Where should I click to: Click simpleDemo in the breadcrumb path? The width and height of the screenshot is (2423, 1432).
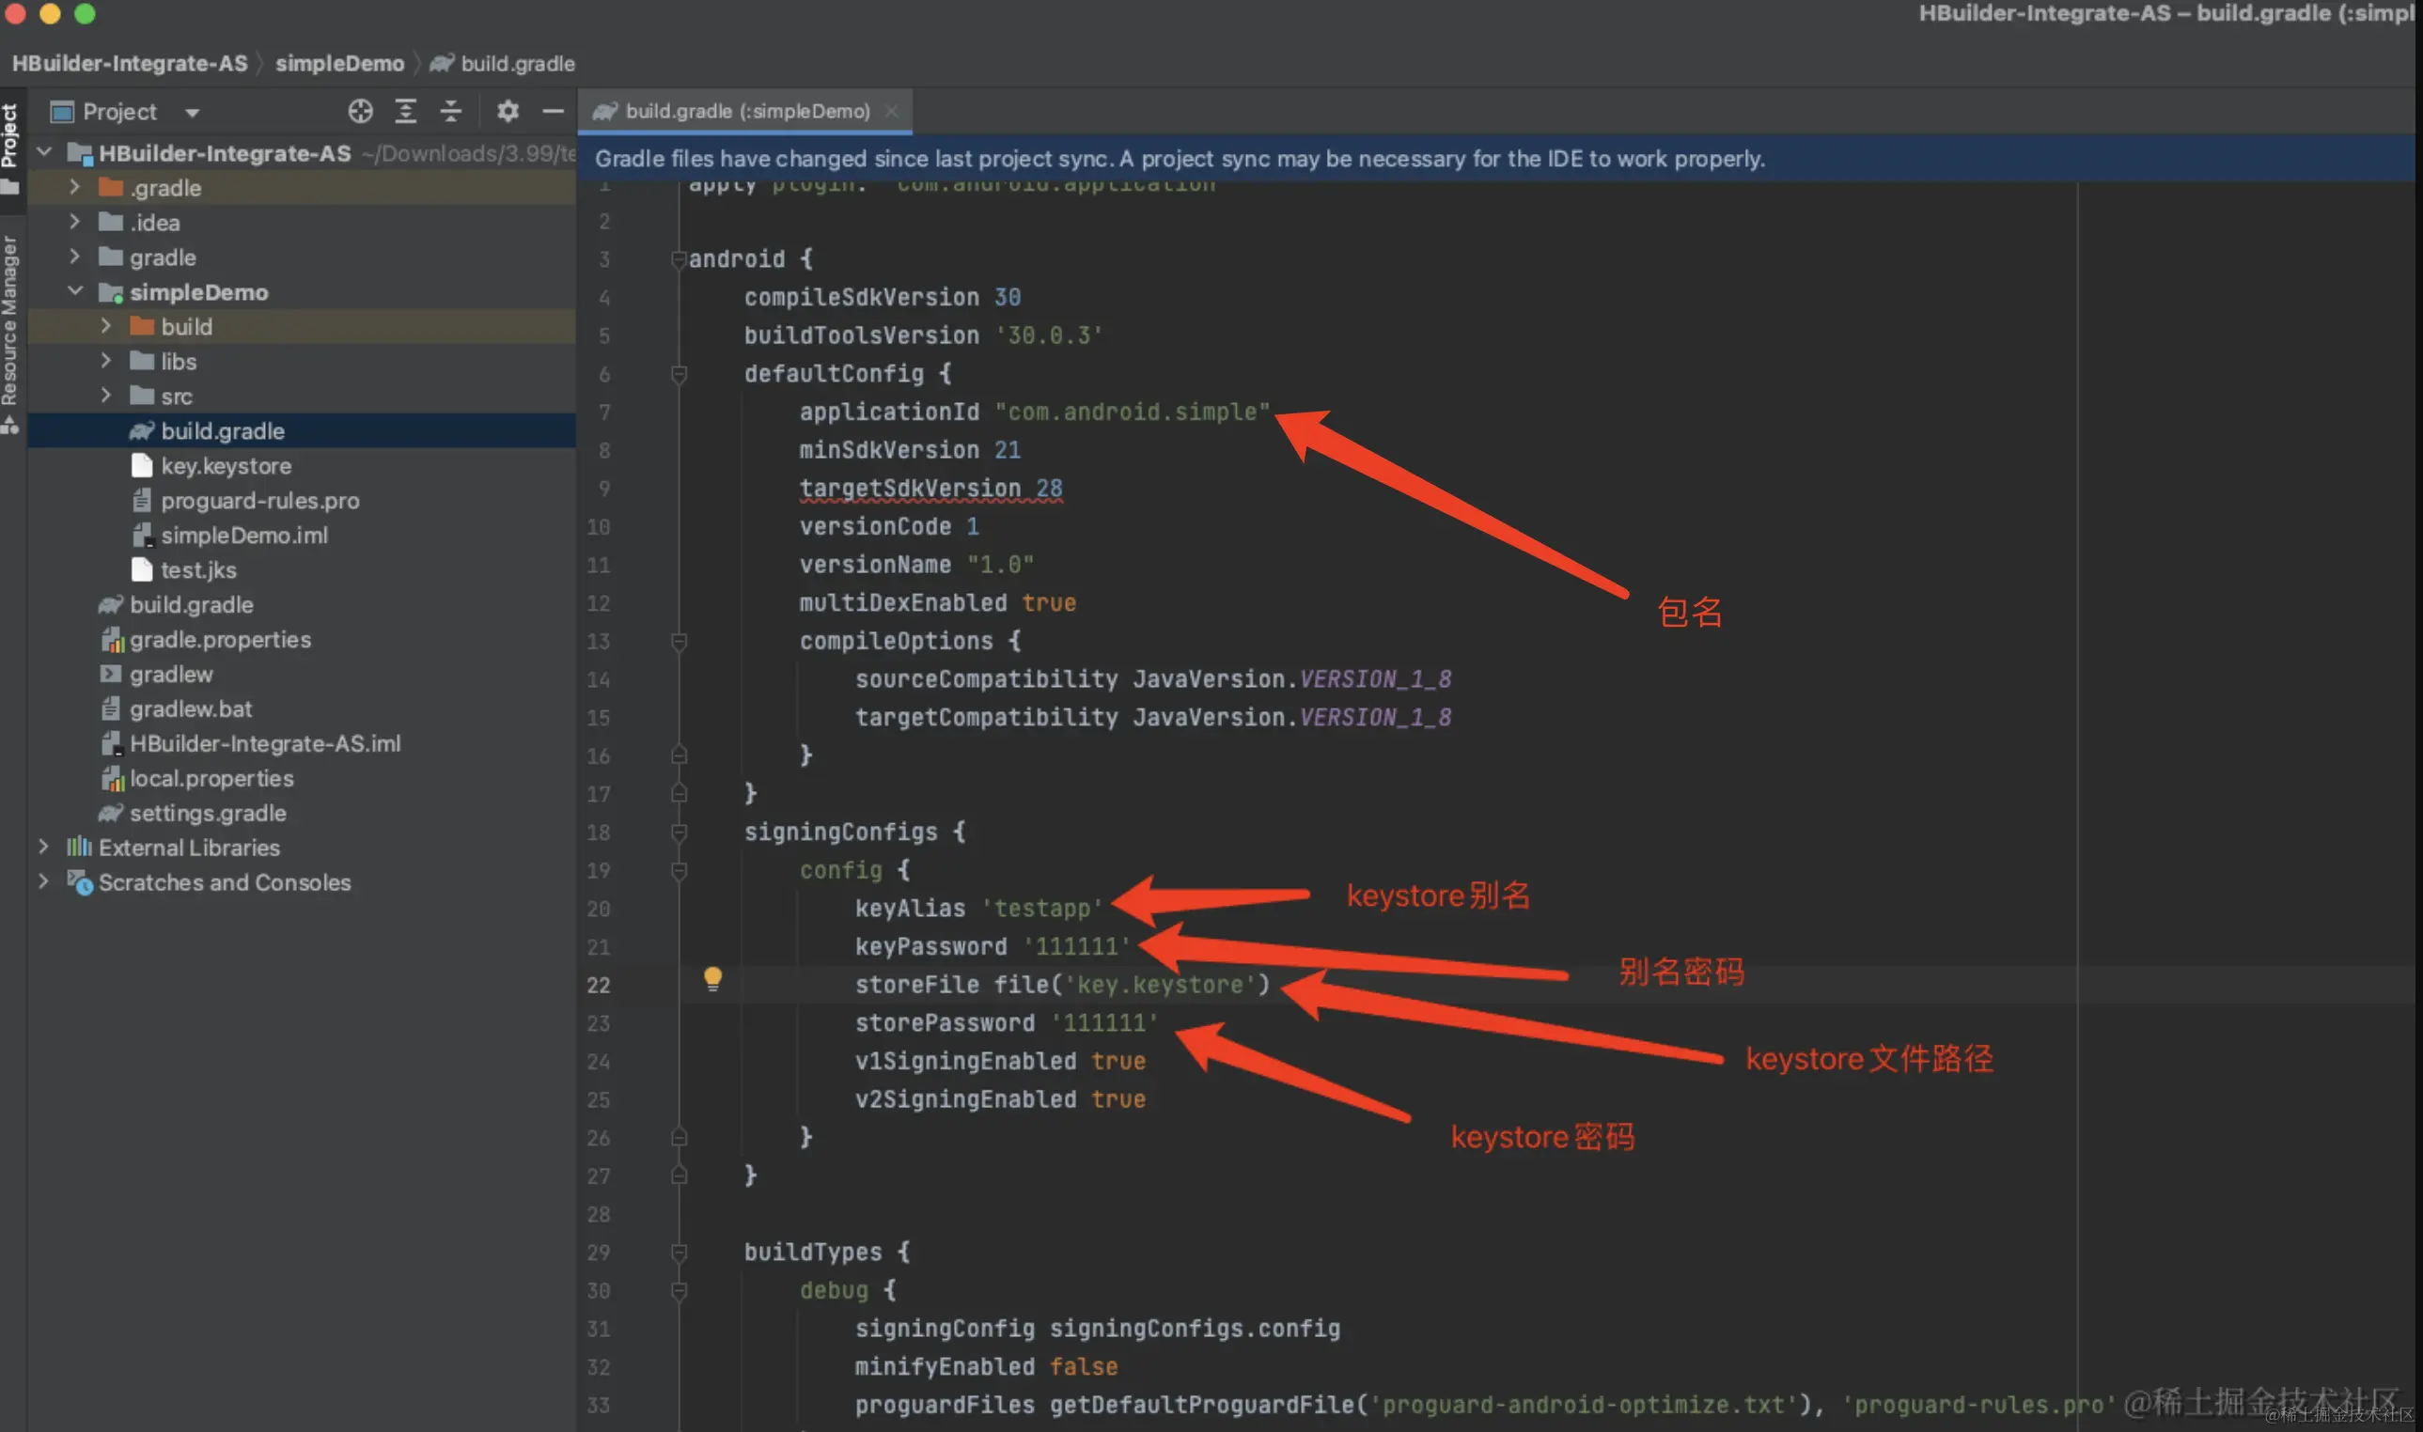click(339, 64)
